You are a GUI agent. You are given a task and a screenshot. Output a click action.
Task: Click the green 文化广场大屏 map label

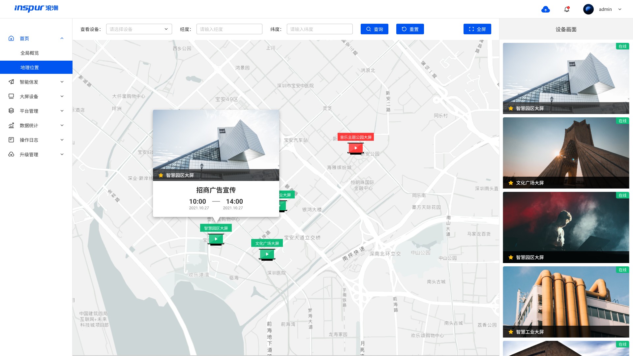pos(267,243)
